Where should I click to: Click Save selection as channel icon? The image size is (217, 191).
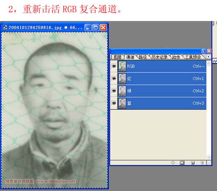(x=182, y=163)
